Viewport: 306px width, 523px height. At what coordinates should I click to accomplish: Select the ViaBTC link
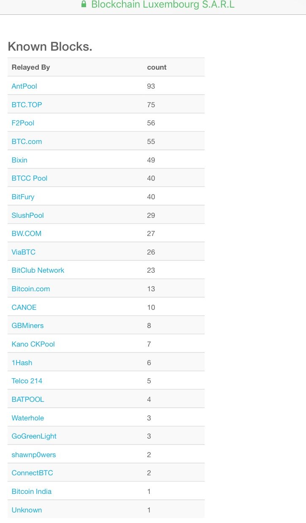(24, 252)
